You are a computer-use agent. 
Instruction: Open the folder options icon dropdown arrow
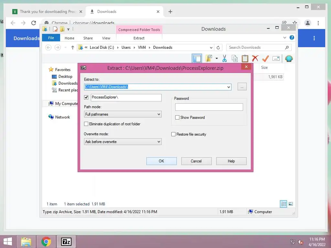pyautogui.click(x=217, y=58)
